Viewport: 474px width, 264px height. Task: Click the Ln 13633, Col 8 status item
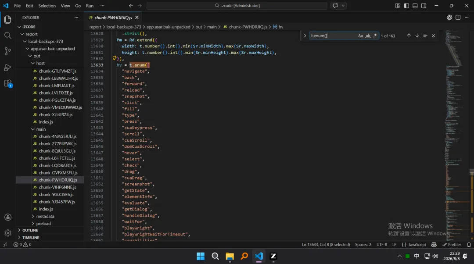click(x=326, y=245)
